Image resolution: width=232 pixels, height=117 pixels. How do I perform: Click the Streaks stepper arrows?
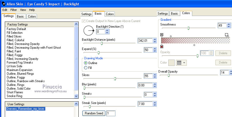point(155,95)
